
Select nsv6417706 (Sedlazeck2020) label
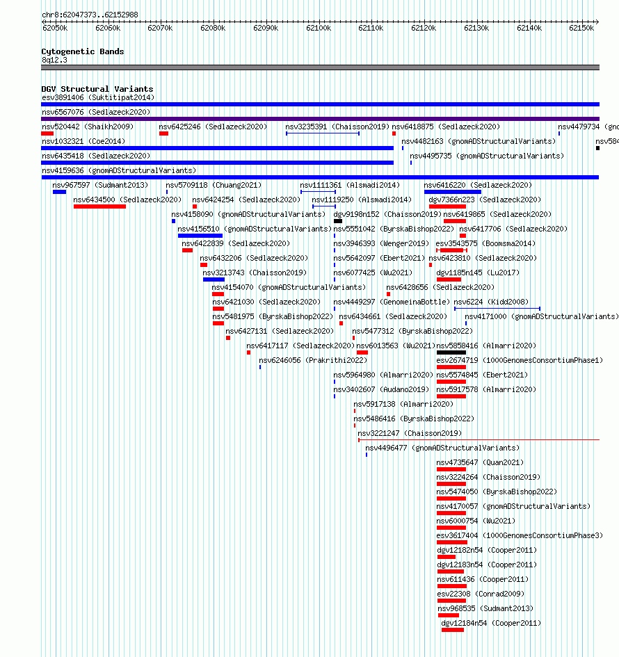click(x=513, y=229)
